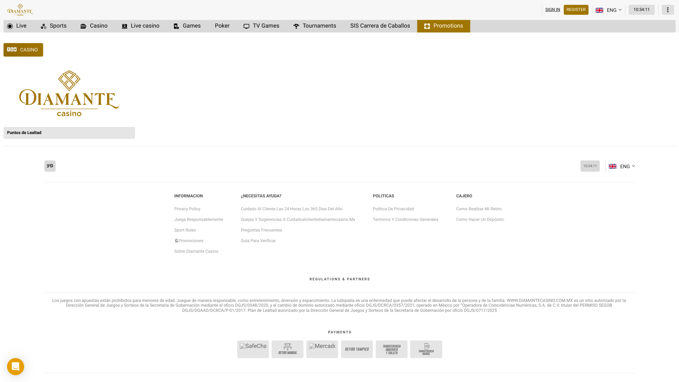
Task: Select the Retiro Tampico payment icon
Action: click(357, 349)
